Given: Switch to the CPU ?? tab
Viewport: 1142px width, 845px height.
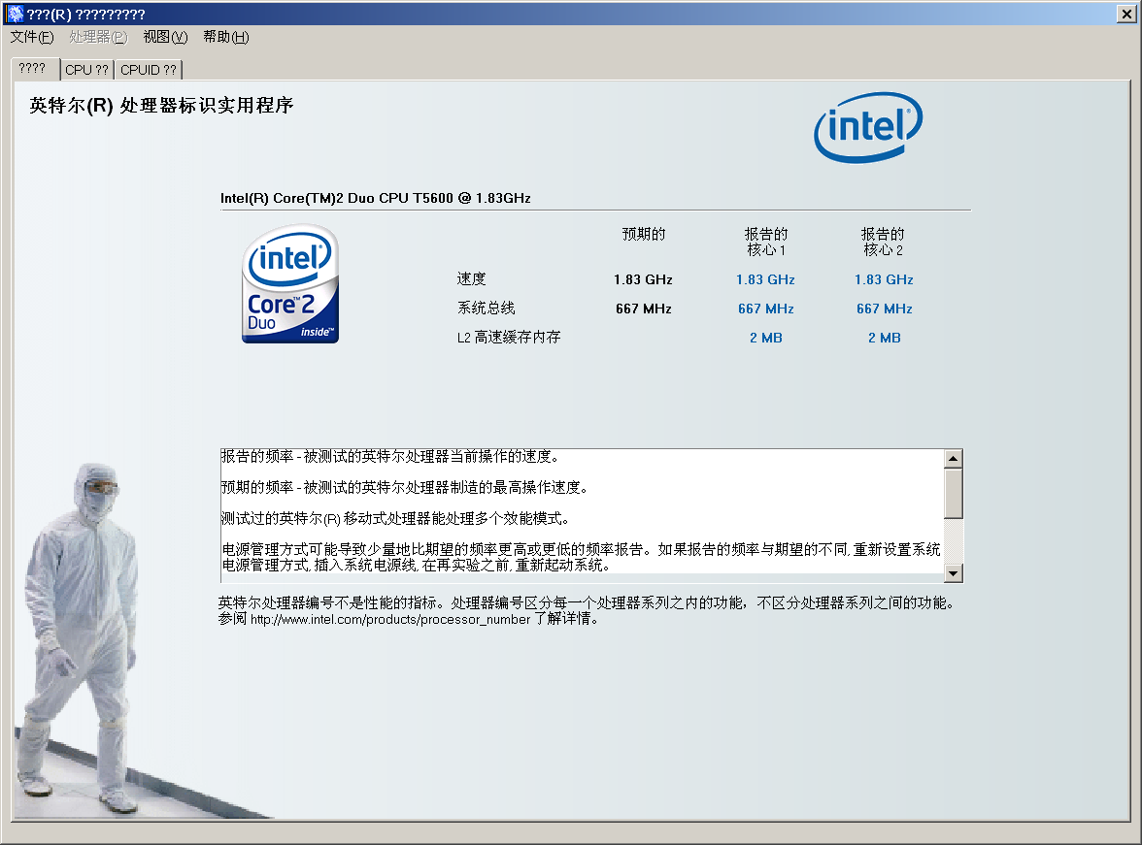Looking at the screenshot, I should pyautogui.click(x=86, y=70).
